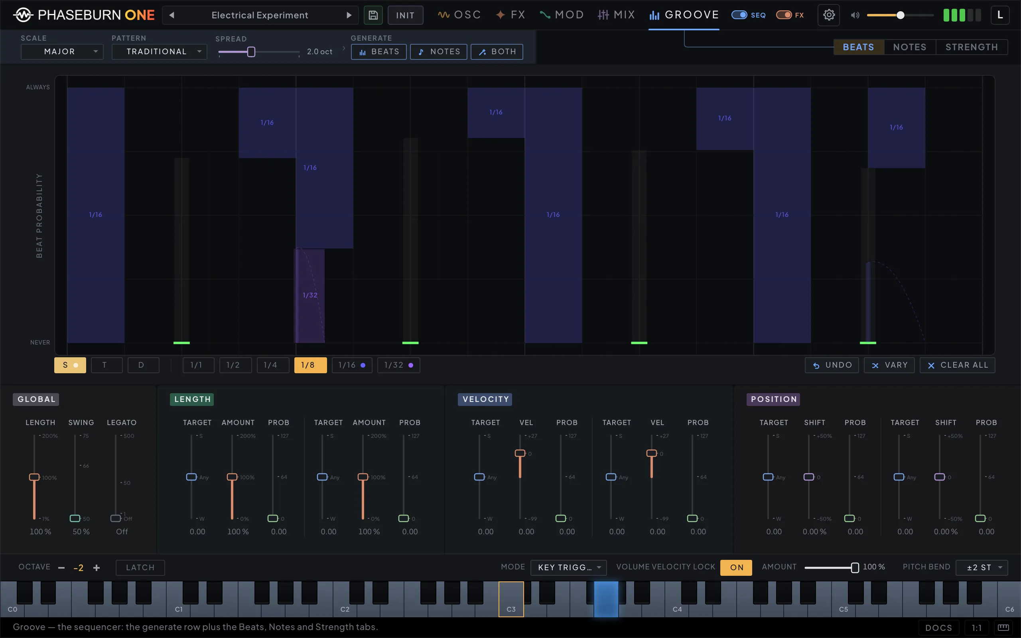Go to the previous preset arrow
This screenshot has height=638, width=1021.
point(172,15)
